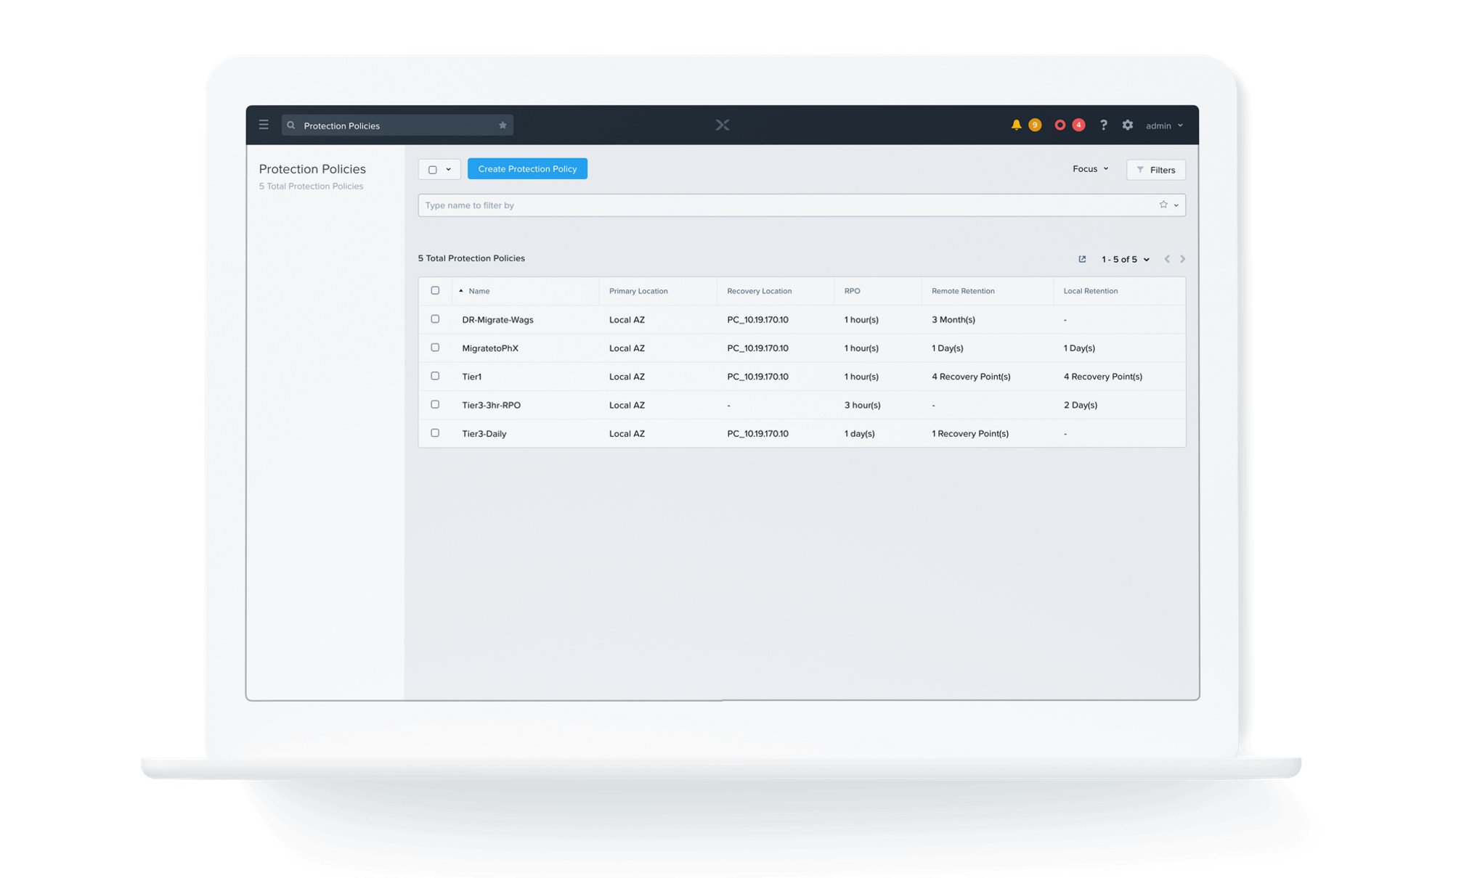Click the search magnifier icon
Image resolution: width=1464 pixels, height=878 pixels.
click(x=291, y=126)
